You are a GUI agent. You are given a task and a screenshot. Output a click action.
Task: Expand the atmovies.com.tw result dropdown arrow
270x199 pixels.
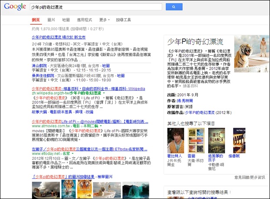click(x=101, y=126)
